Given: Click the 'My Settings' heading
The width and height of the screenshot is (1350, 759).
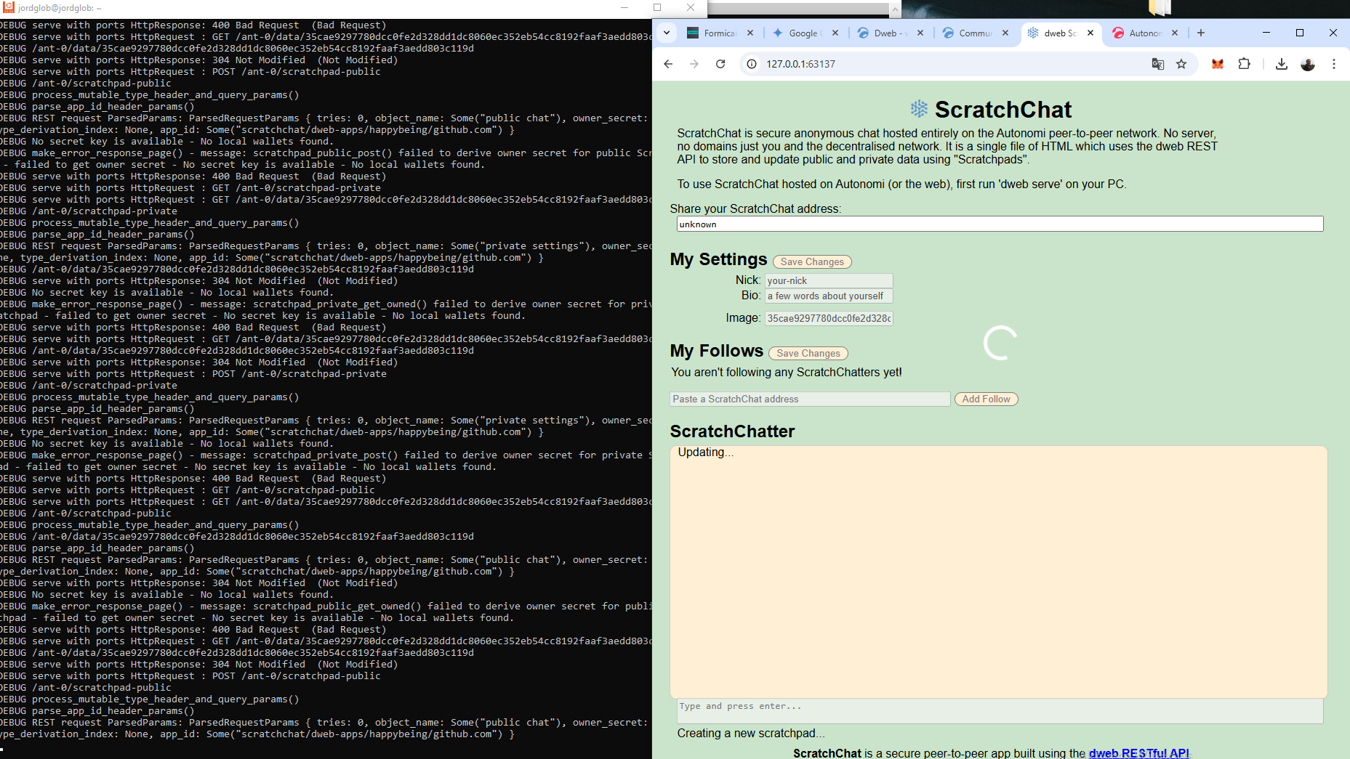Looking at the screenshot, I should tap(718, 259).
